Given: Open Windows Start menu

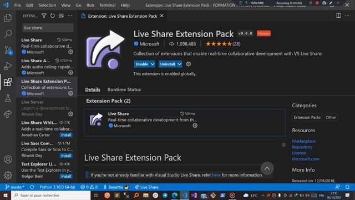Looking at the screenshot, I should tap(6, 195).
